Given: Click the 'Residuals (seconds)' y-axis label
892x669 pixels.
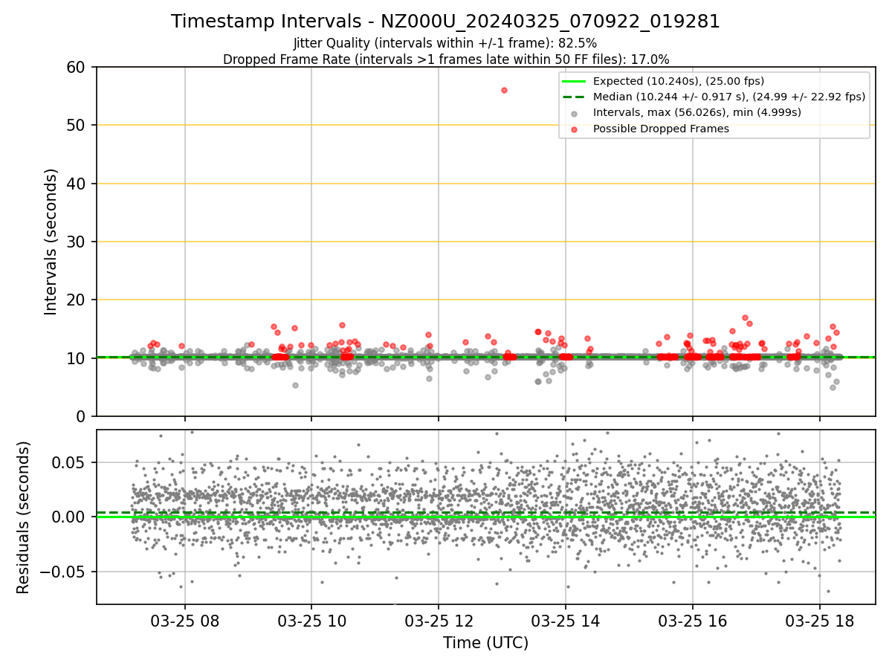Looking at the screenshot, I should click(24, 517).
